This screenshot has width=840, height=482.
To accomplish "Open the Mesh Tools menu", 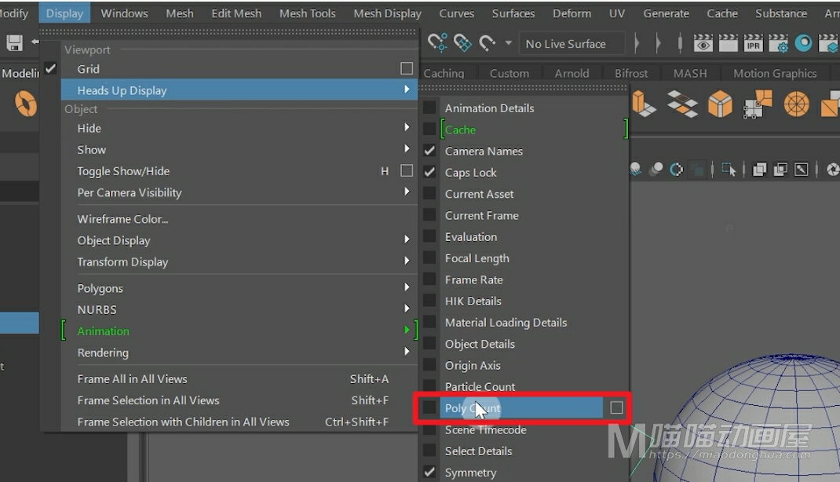I will point(308,13).
